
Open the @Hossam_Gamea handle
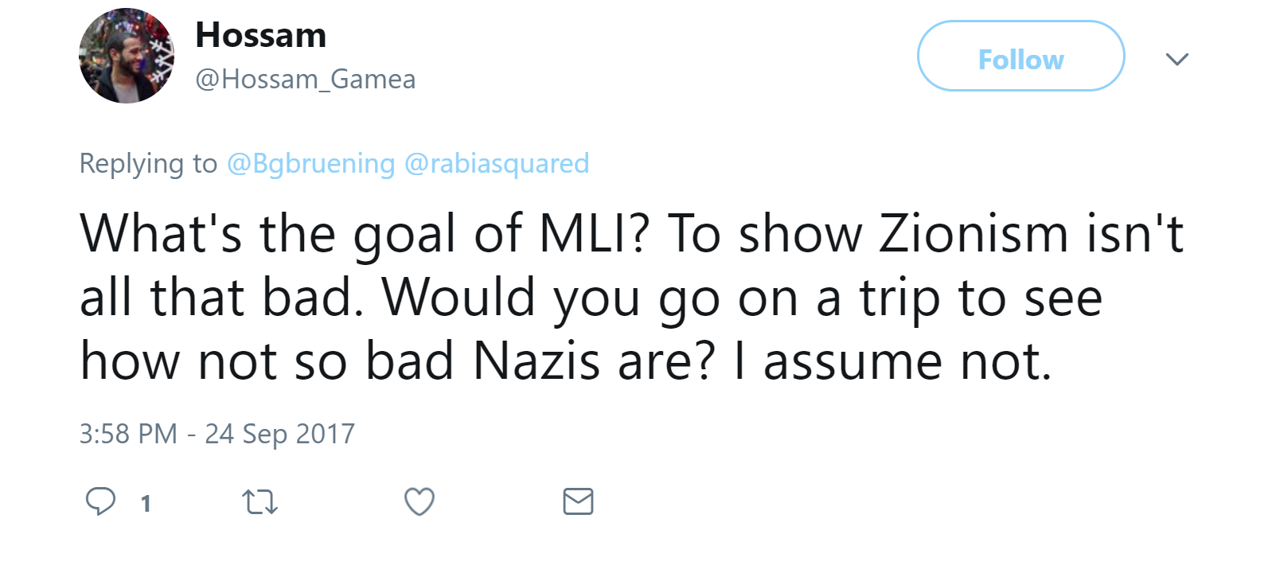click(305, 80)
